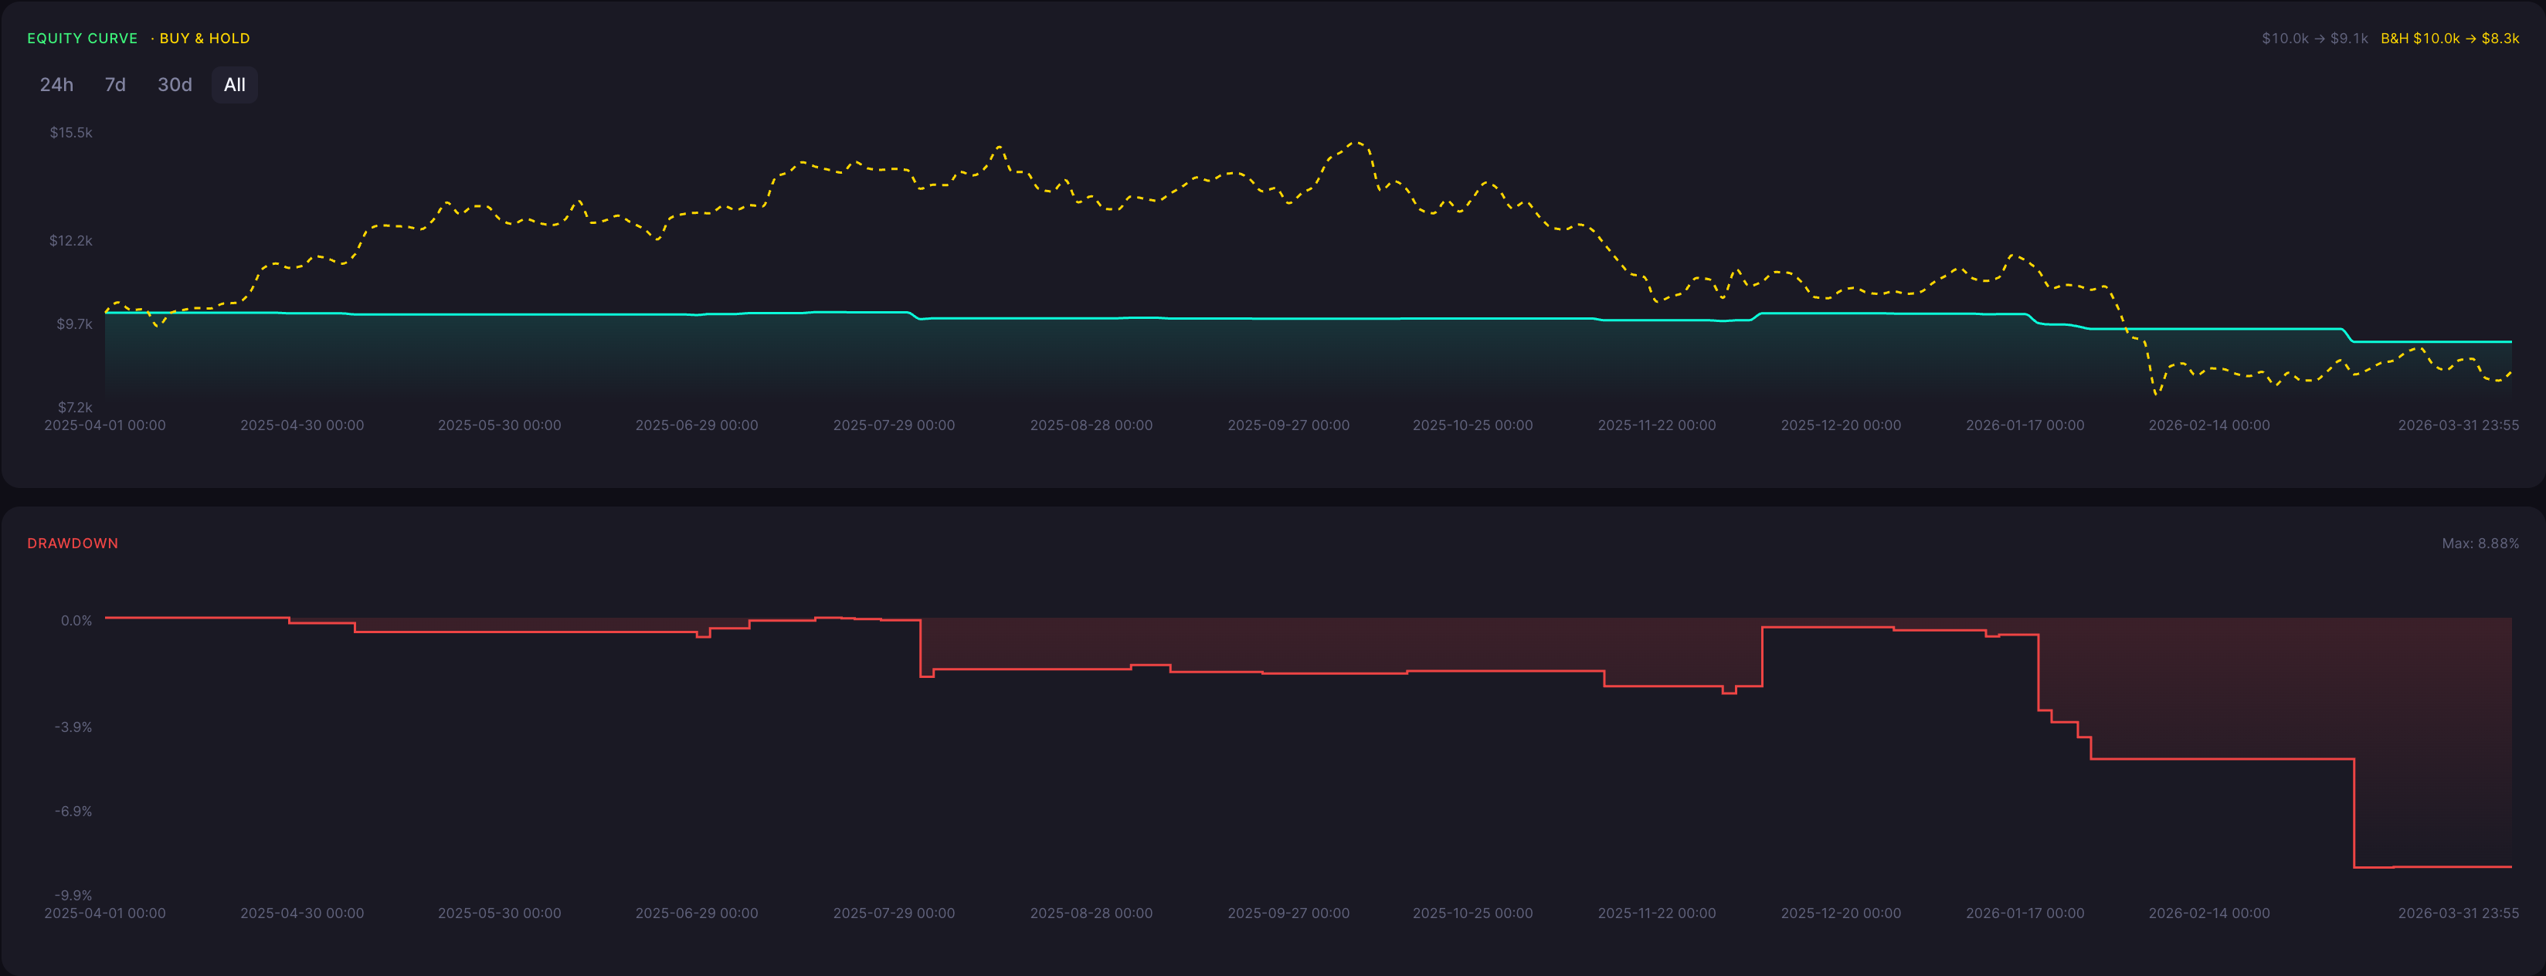Click equity chart date 2026-03-31 23:55

(2458, 425)
